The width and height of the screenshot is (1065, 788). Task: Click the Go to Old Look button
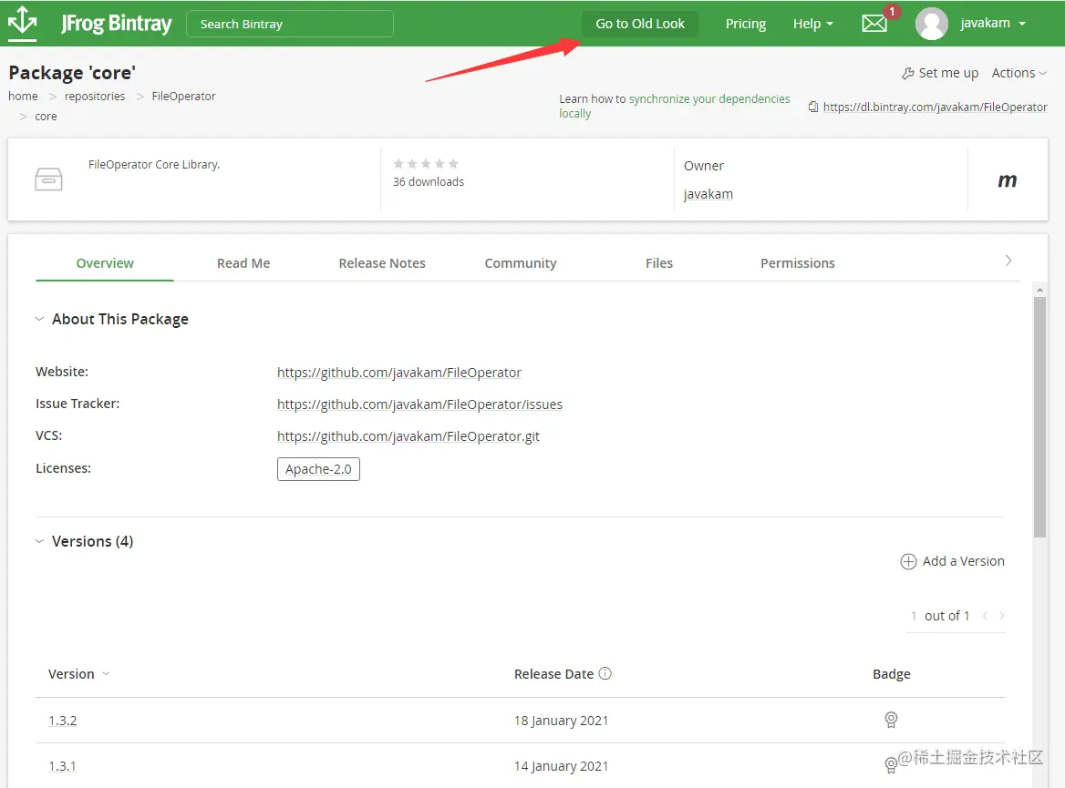640,24
